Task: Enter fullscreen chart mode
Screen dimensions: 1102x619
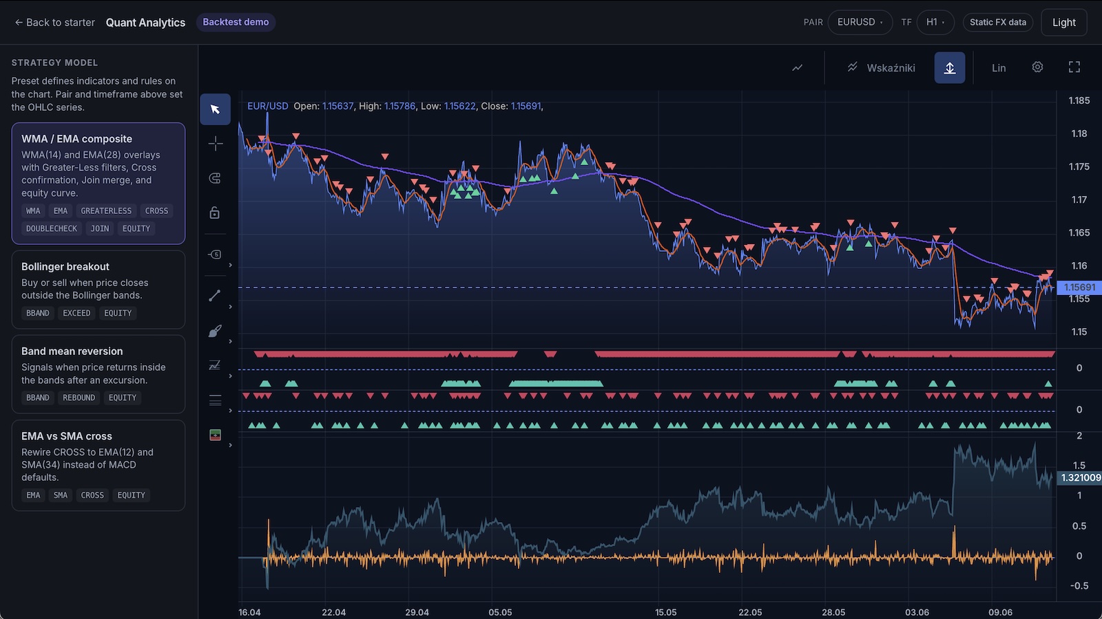Action: [1074, 67]
